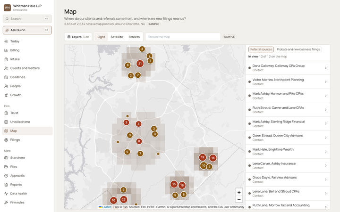This screenshot has width=340, height=212.
Task: Expand Owen Stroud, Queen City Advisors chevron
Action: 326,138
